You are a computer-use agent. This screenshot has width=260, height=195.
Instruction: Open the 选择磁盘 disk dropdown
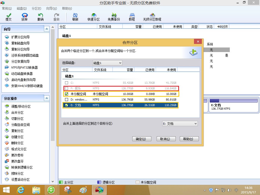pyautogui.click(x=107, y=63)
